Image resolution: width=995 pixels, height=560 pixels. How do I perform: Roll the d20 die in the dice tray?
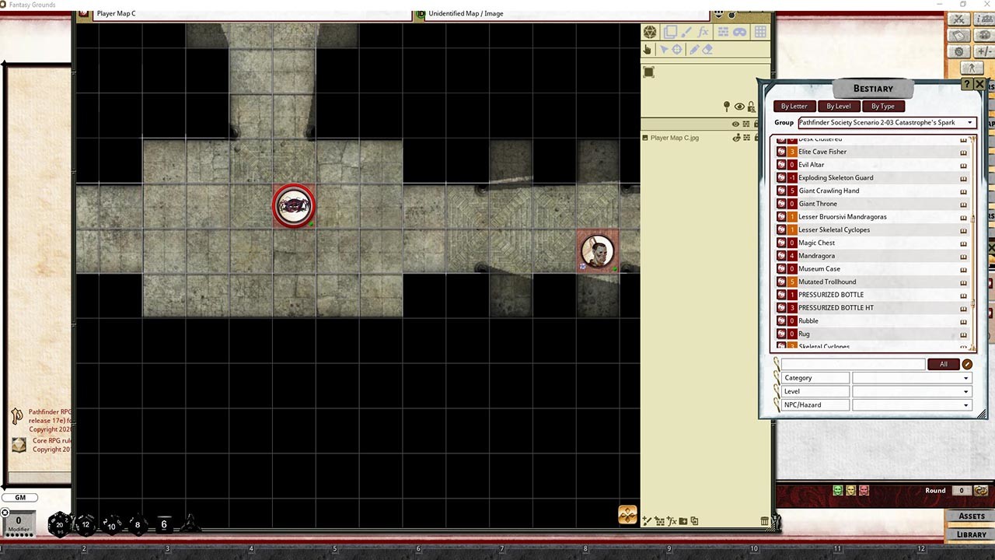[x=58, y=525]
